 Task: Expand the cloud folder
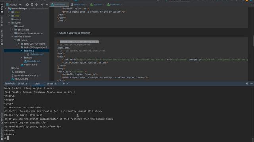[12, 26]
